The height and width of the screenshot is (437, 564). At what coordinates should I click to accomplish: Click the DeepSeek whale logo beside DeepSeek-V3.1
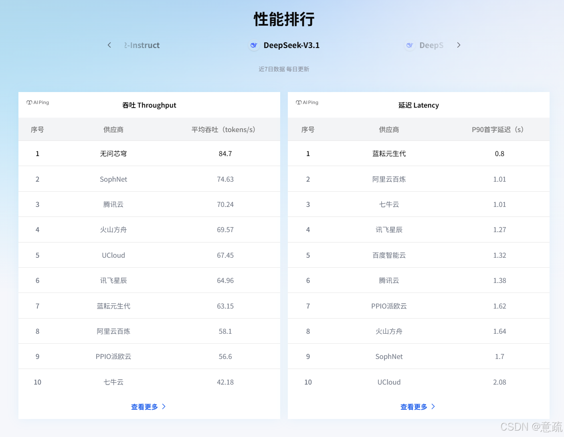click(x=254, y=45)
